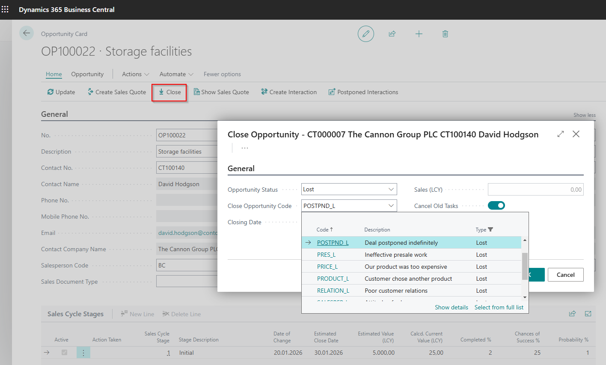Expand Sales Cycle Stages to full page icon
This screenshot has width=606, height=365.
[x=588, y=314]
